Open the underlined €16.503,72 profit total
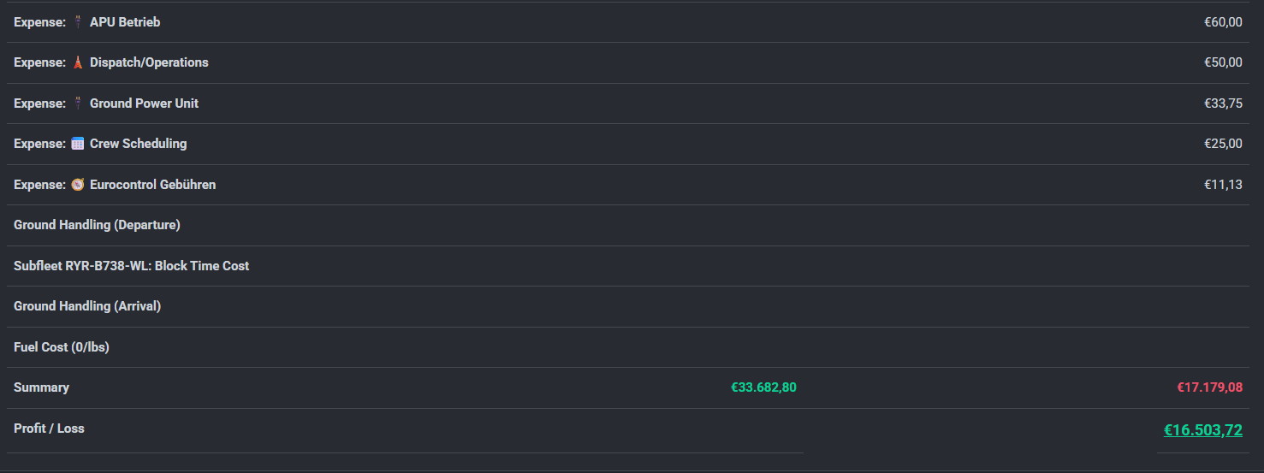Screen dimensions: 1264x473 tap(1202, 430)
